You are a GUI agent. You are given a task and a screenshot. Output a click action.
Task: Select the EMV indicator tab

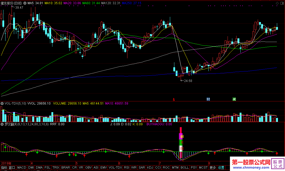coord(104,168)
